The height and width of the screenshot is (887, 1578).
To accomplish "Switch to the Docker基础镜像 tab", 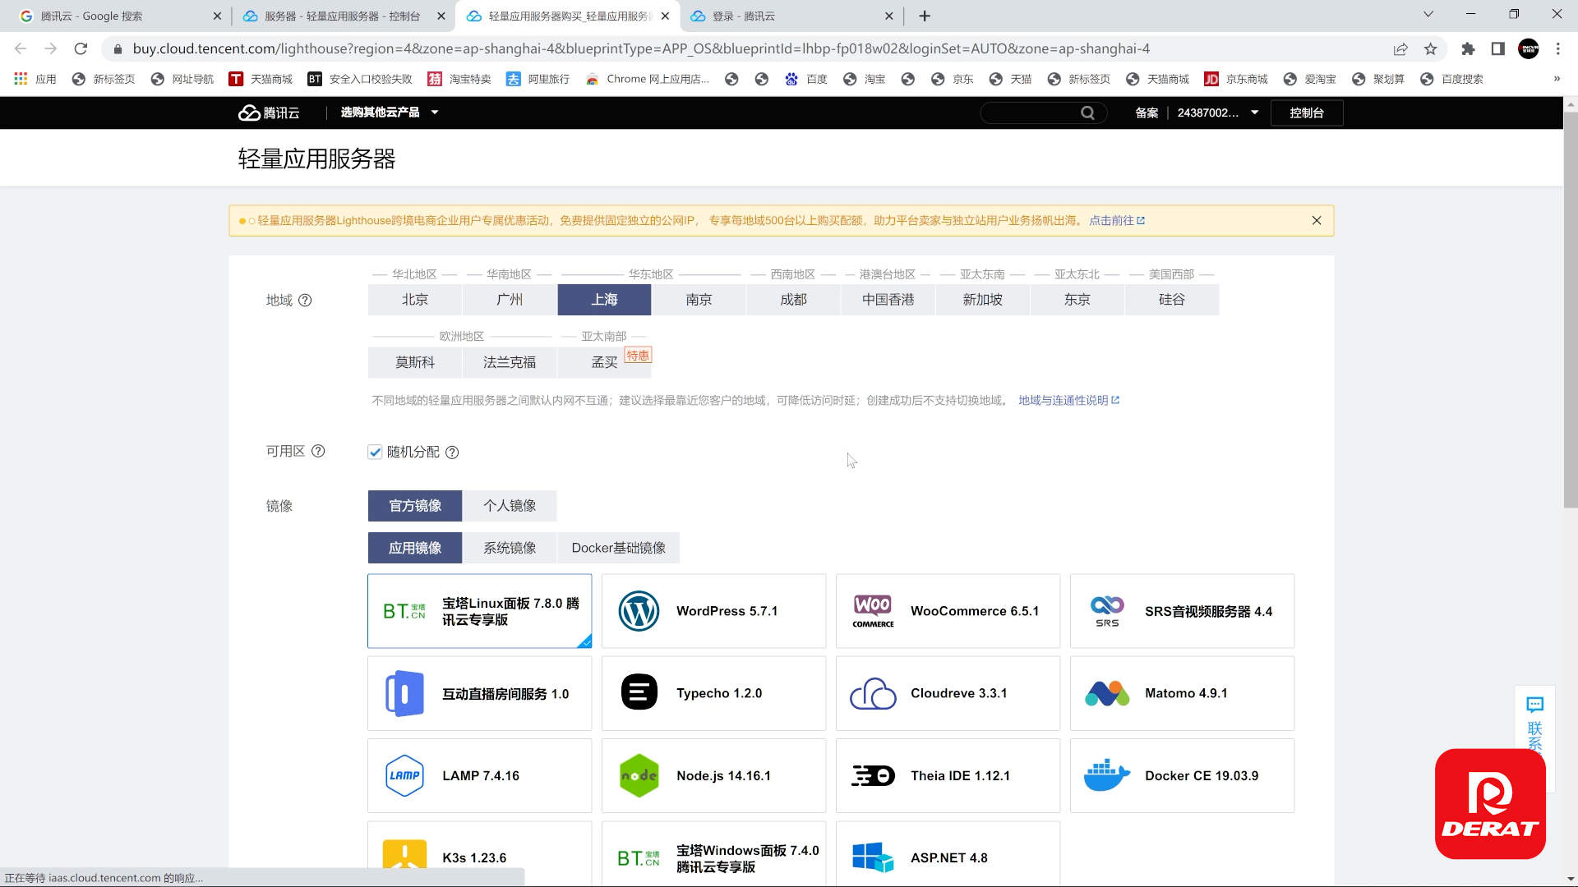I will 619,548.
